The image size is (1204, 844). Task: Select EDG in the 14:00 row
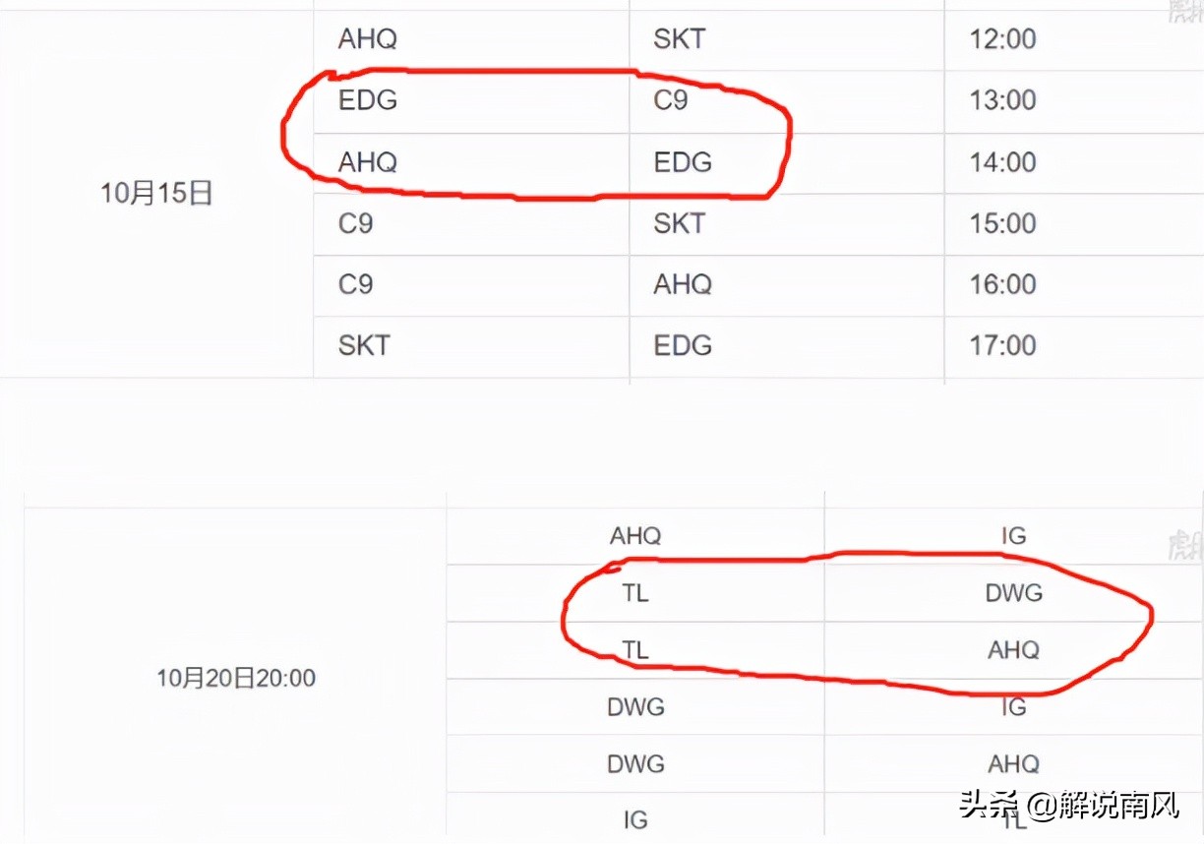pyautogui.click(x=683, y=162)
